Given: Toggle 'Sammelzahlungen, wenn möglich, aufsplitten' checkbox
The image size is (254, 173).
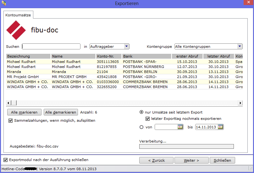Looking at the screenshot, I should (10, 121).
